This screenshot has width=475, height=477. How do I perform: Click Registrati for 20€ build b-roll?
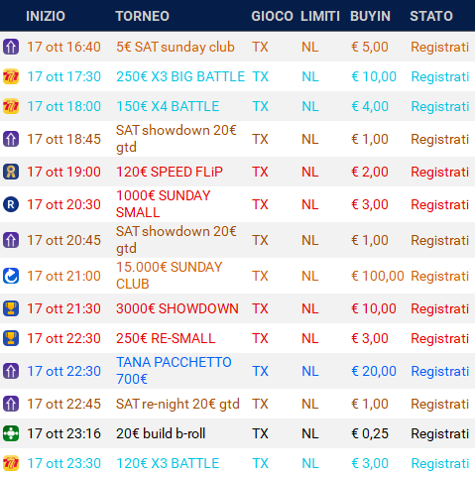440,433
